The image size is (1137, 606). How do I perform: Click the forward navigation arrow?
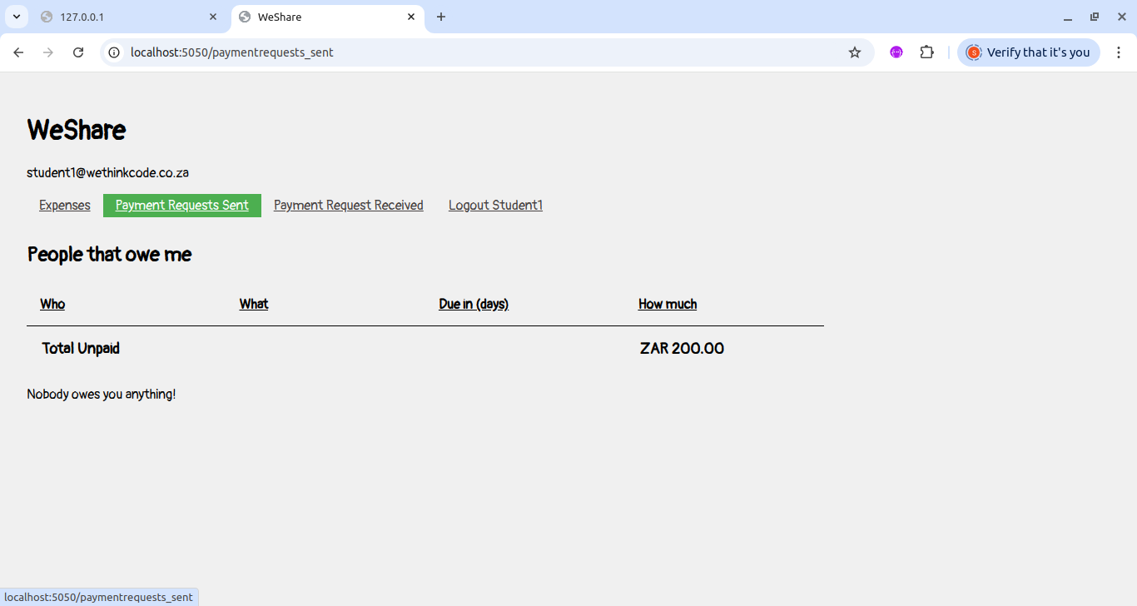tap(47, 52)
